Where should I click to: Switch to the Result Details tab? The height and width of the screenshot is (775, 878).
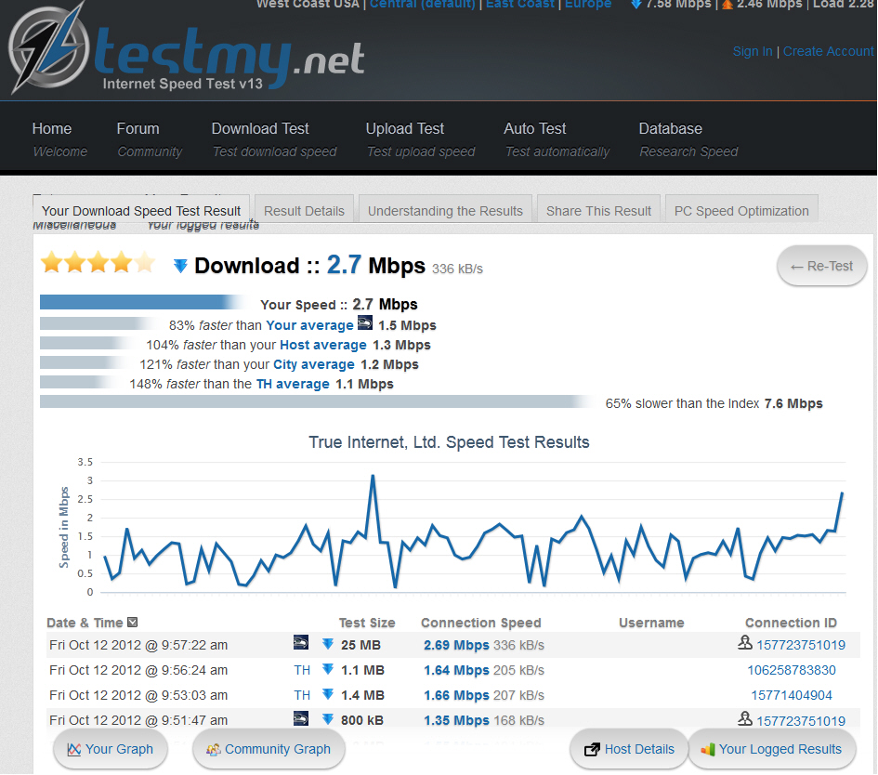304,211
